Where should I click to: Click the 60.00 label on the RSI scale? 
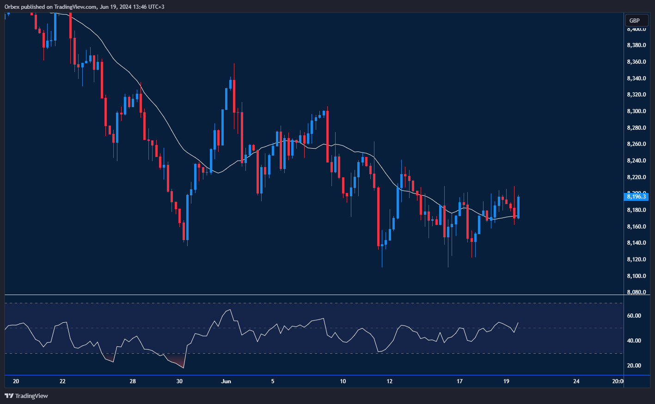click(634, 316)
